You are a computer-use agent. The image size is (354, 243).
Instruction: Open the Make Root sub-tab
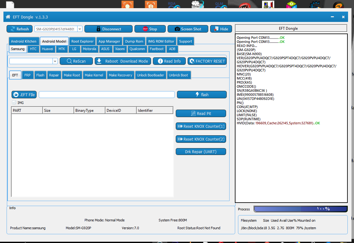coord(72,75)
